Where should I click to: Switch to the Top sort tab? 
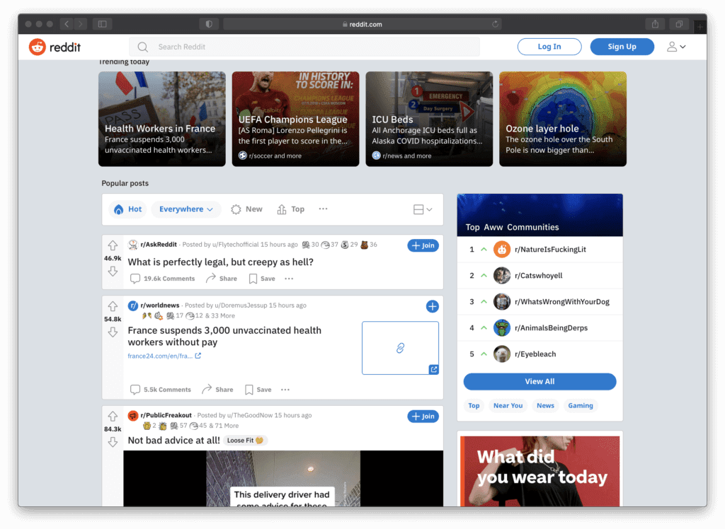(290, 209)
